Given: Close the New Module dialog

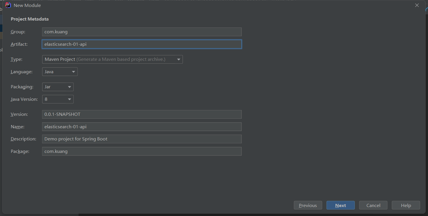Looking at the screenshot, I should click(417, 5).
